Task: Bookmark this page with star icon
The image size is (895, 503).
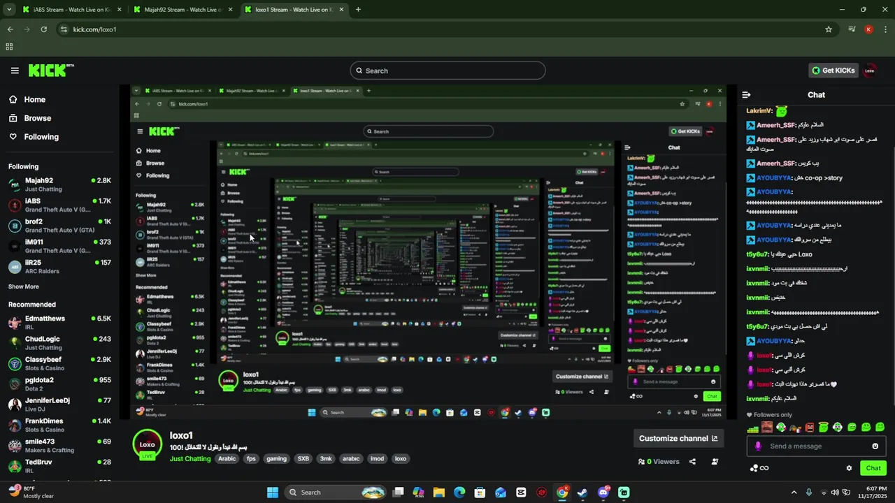Action: (x=829, y=29)
